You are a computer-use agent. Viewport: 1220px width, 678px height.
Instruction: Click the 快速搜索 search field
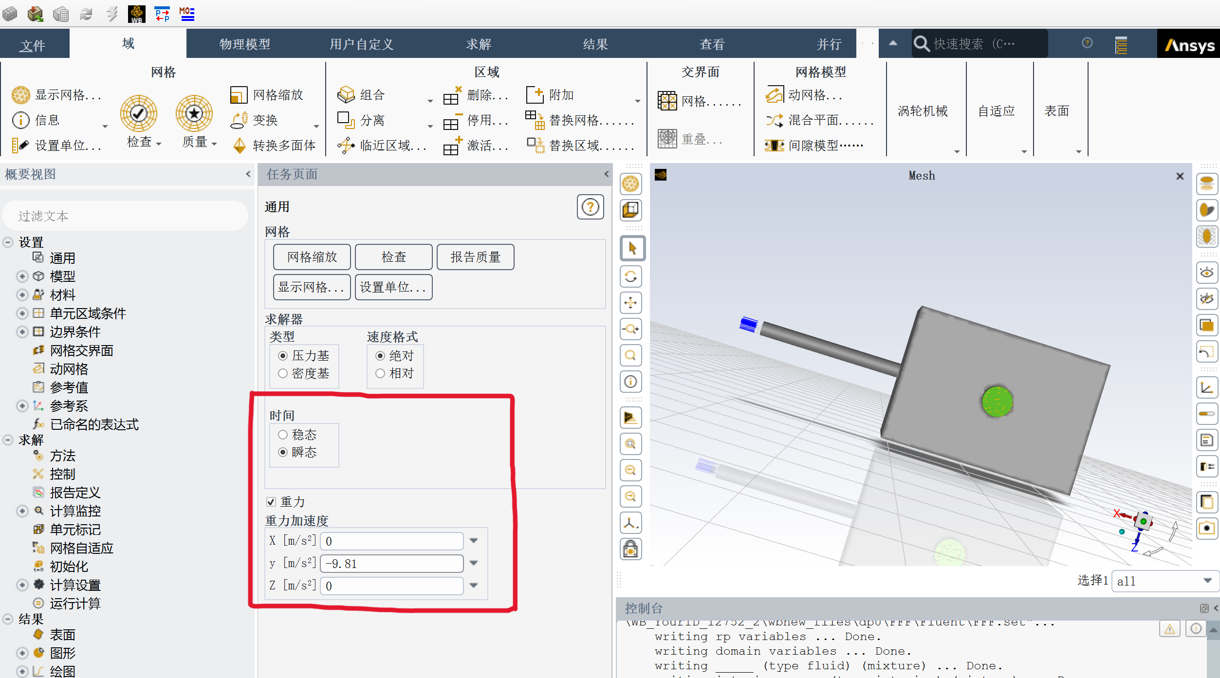point(980,44)
